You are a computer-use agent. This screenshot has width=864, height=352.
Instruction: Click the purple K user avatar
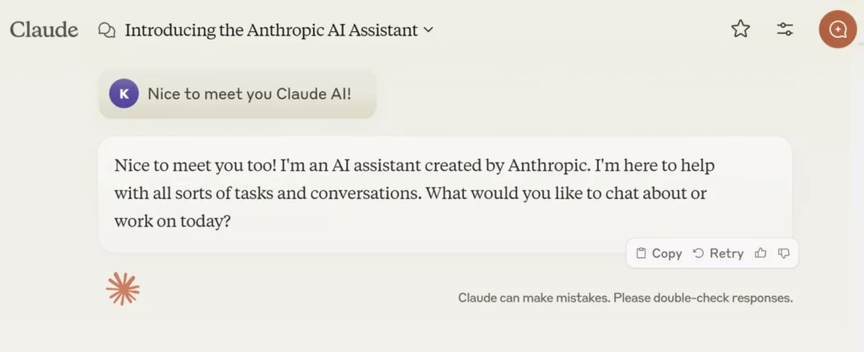click(124, 93)
